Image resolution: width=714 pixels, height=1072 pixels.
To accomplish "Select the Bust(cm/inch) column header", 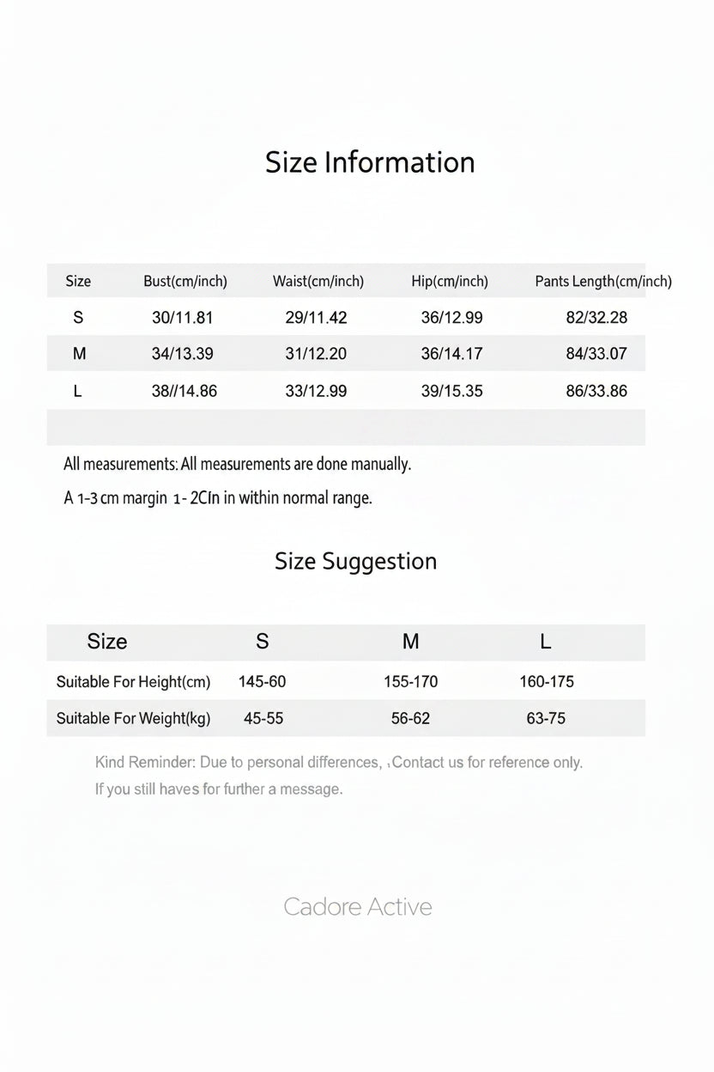I will click(x=185, y=281).
